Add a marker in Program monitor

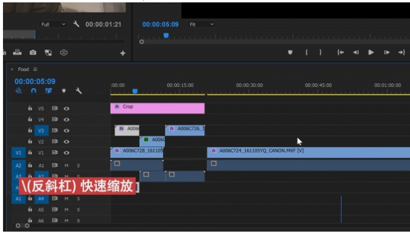click(290, 52)
